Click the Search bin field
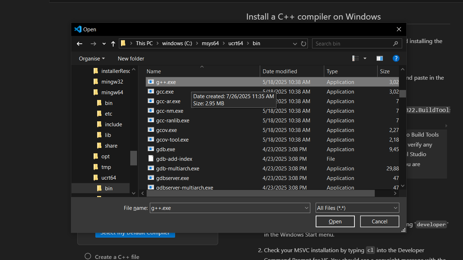463x260 pixels. (x=356, y=43)
